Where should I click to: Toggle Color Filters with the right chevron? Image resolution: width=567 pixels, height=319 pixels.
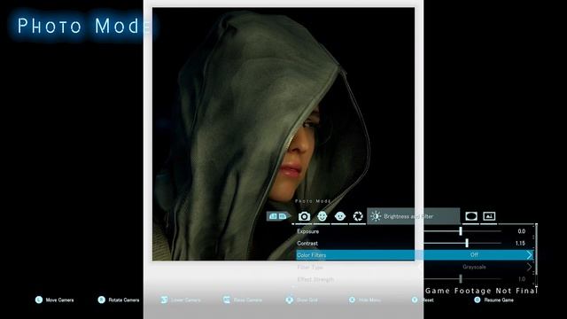pos(529,255)
